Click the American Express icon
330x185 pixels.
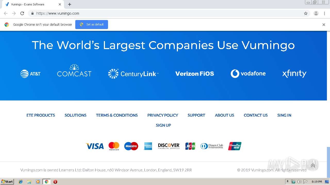click(x=148, y=146)
